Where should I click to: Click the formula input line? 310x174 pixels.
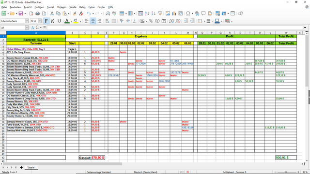pos(175,28)
